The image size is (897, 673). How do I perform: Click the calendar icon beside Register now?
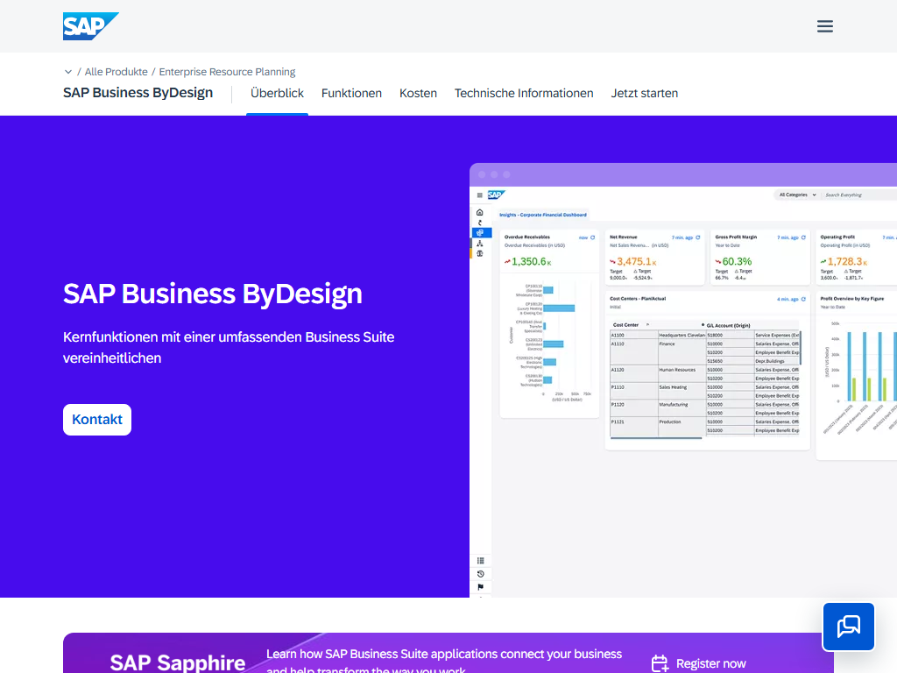(660, 664)
